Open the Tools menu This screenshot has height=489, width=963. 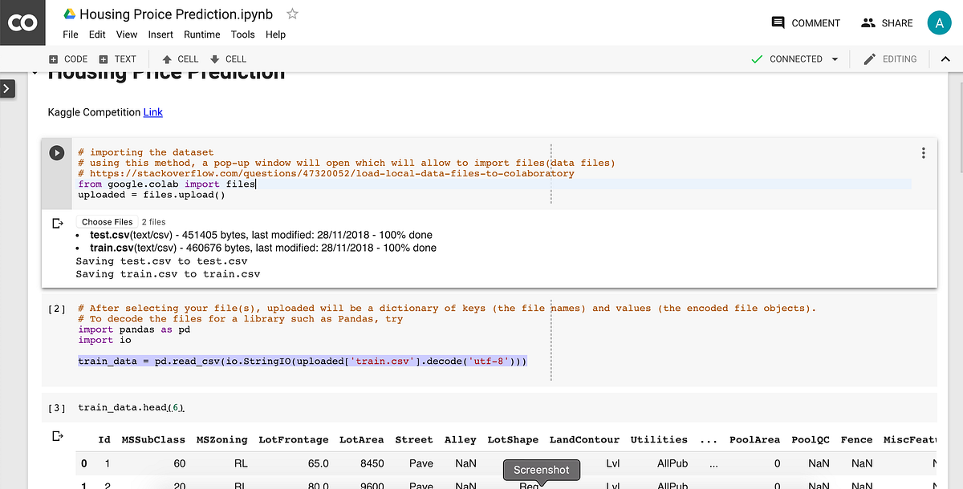tap(242, 34)
